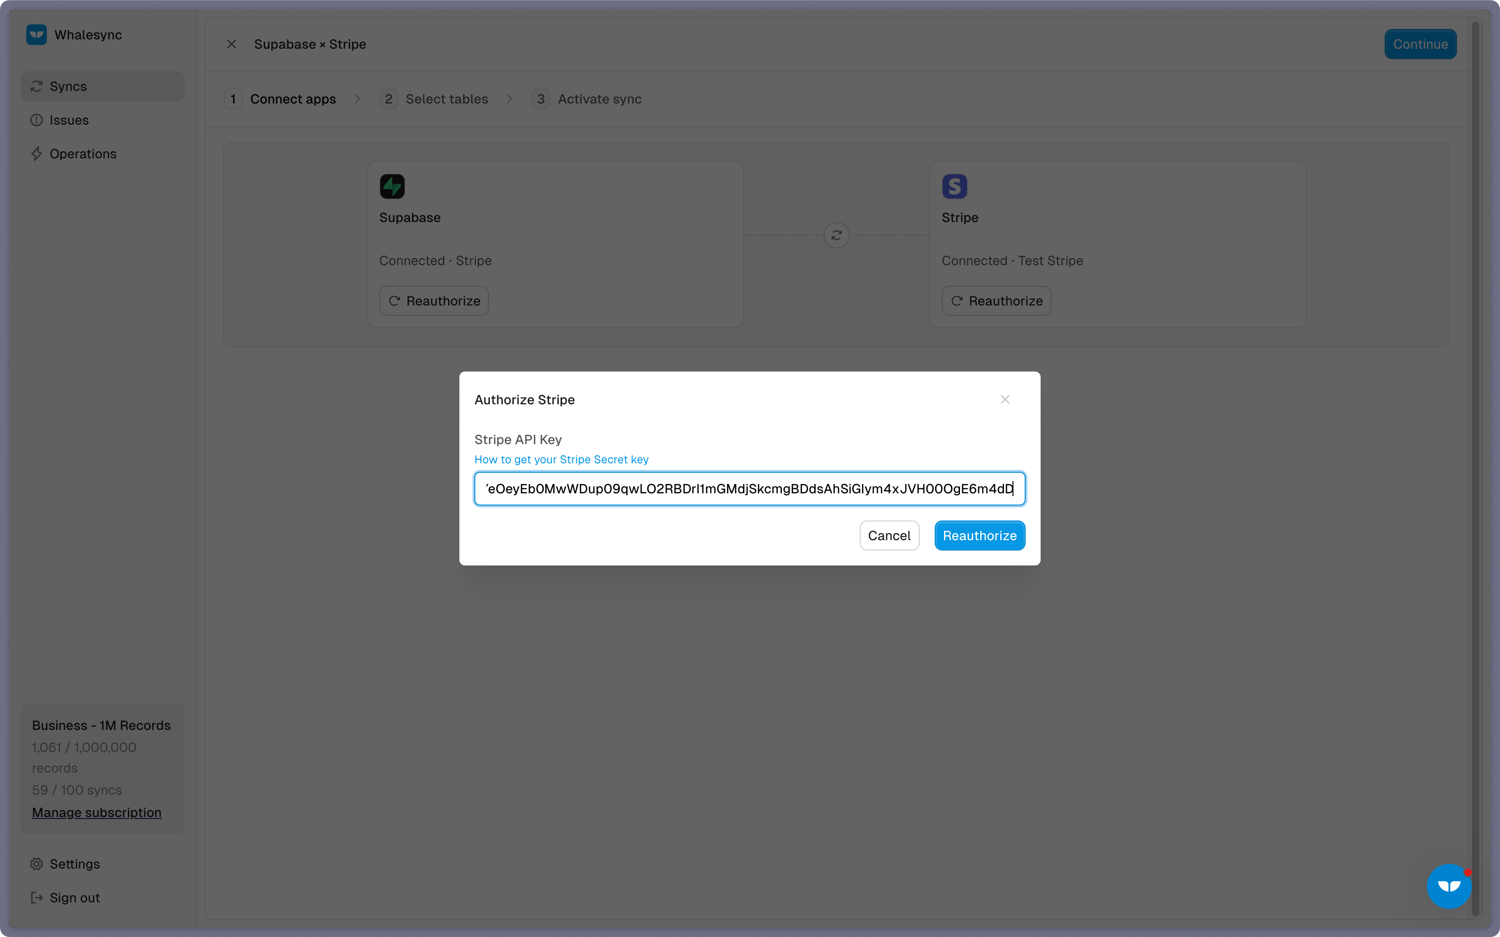The width and height of the screenshot is (1500, 937).
Task: Select step 3 Activate sync
Action: click(x=587, y=99)
